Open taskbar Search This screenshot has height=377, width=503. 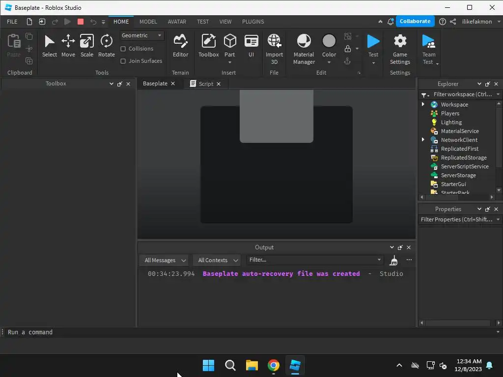[230, 365]
